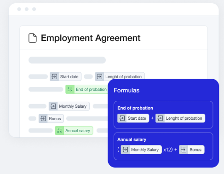Click the third window control dot

click(x=34, y=9)
